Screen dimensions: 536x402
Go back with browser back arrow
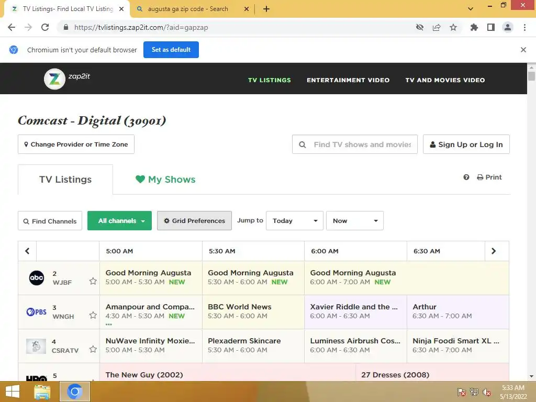[12, 27]
